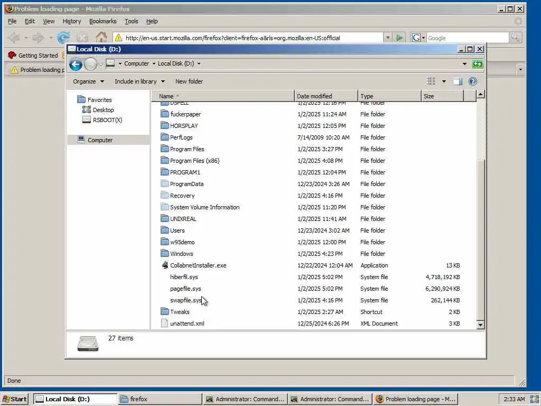This screenshot has height=406, width=541.
Task: Click the Firefox Forward arrow
Action: tap(38, 38)
